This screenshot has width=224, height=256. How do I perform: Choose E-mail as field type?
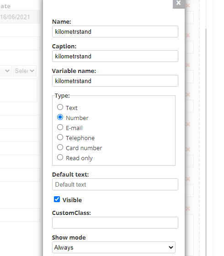(x=60, y=127)
